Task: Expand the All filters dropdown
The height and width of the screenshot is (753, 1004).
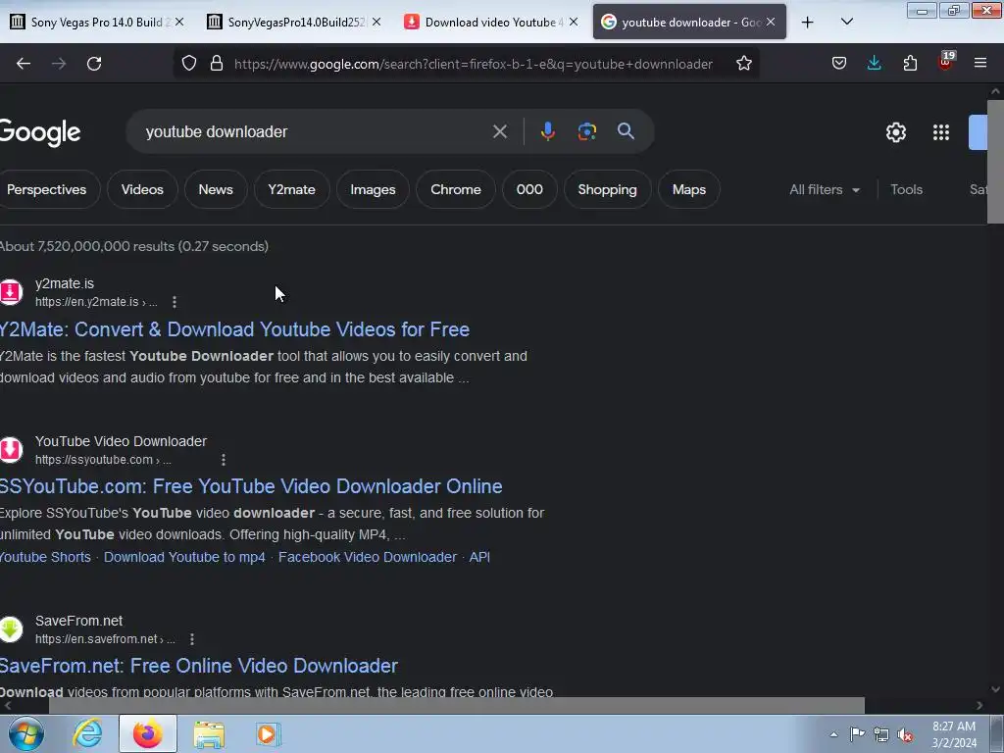Action: click(x=824, y=189)
